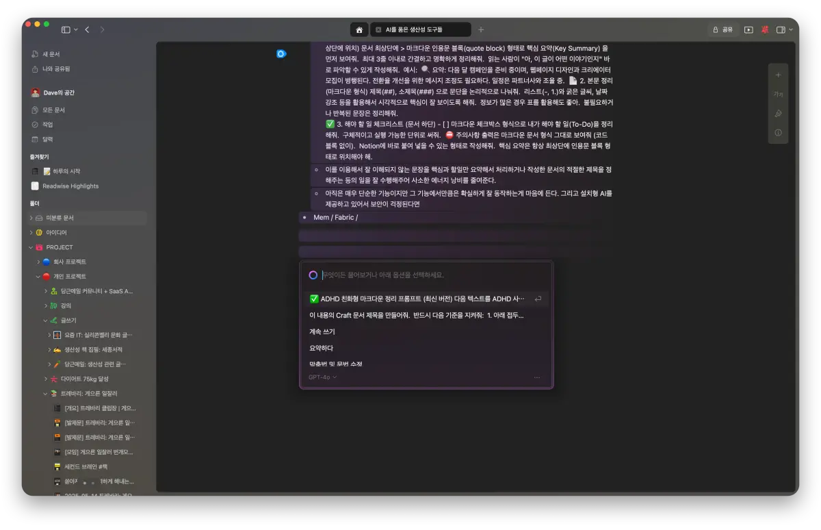Create a new document via 새 문서
Viewport: 821px width, 530px height.
pyautogui.click(x=46, y=54)
